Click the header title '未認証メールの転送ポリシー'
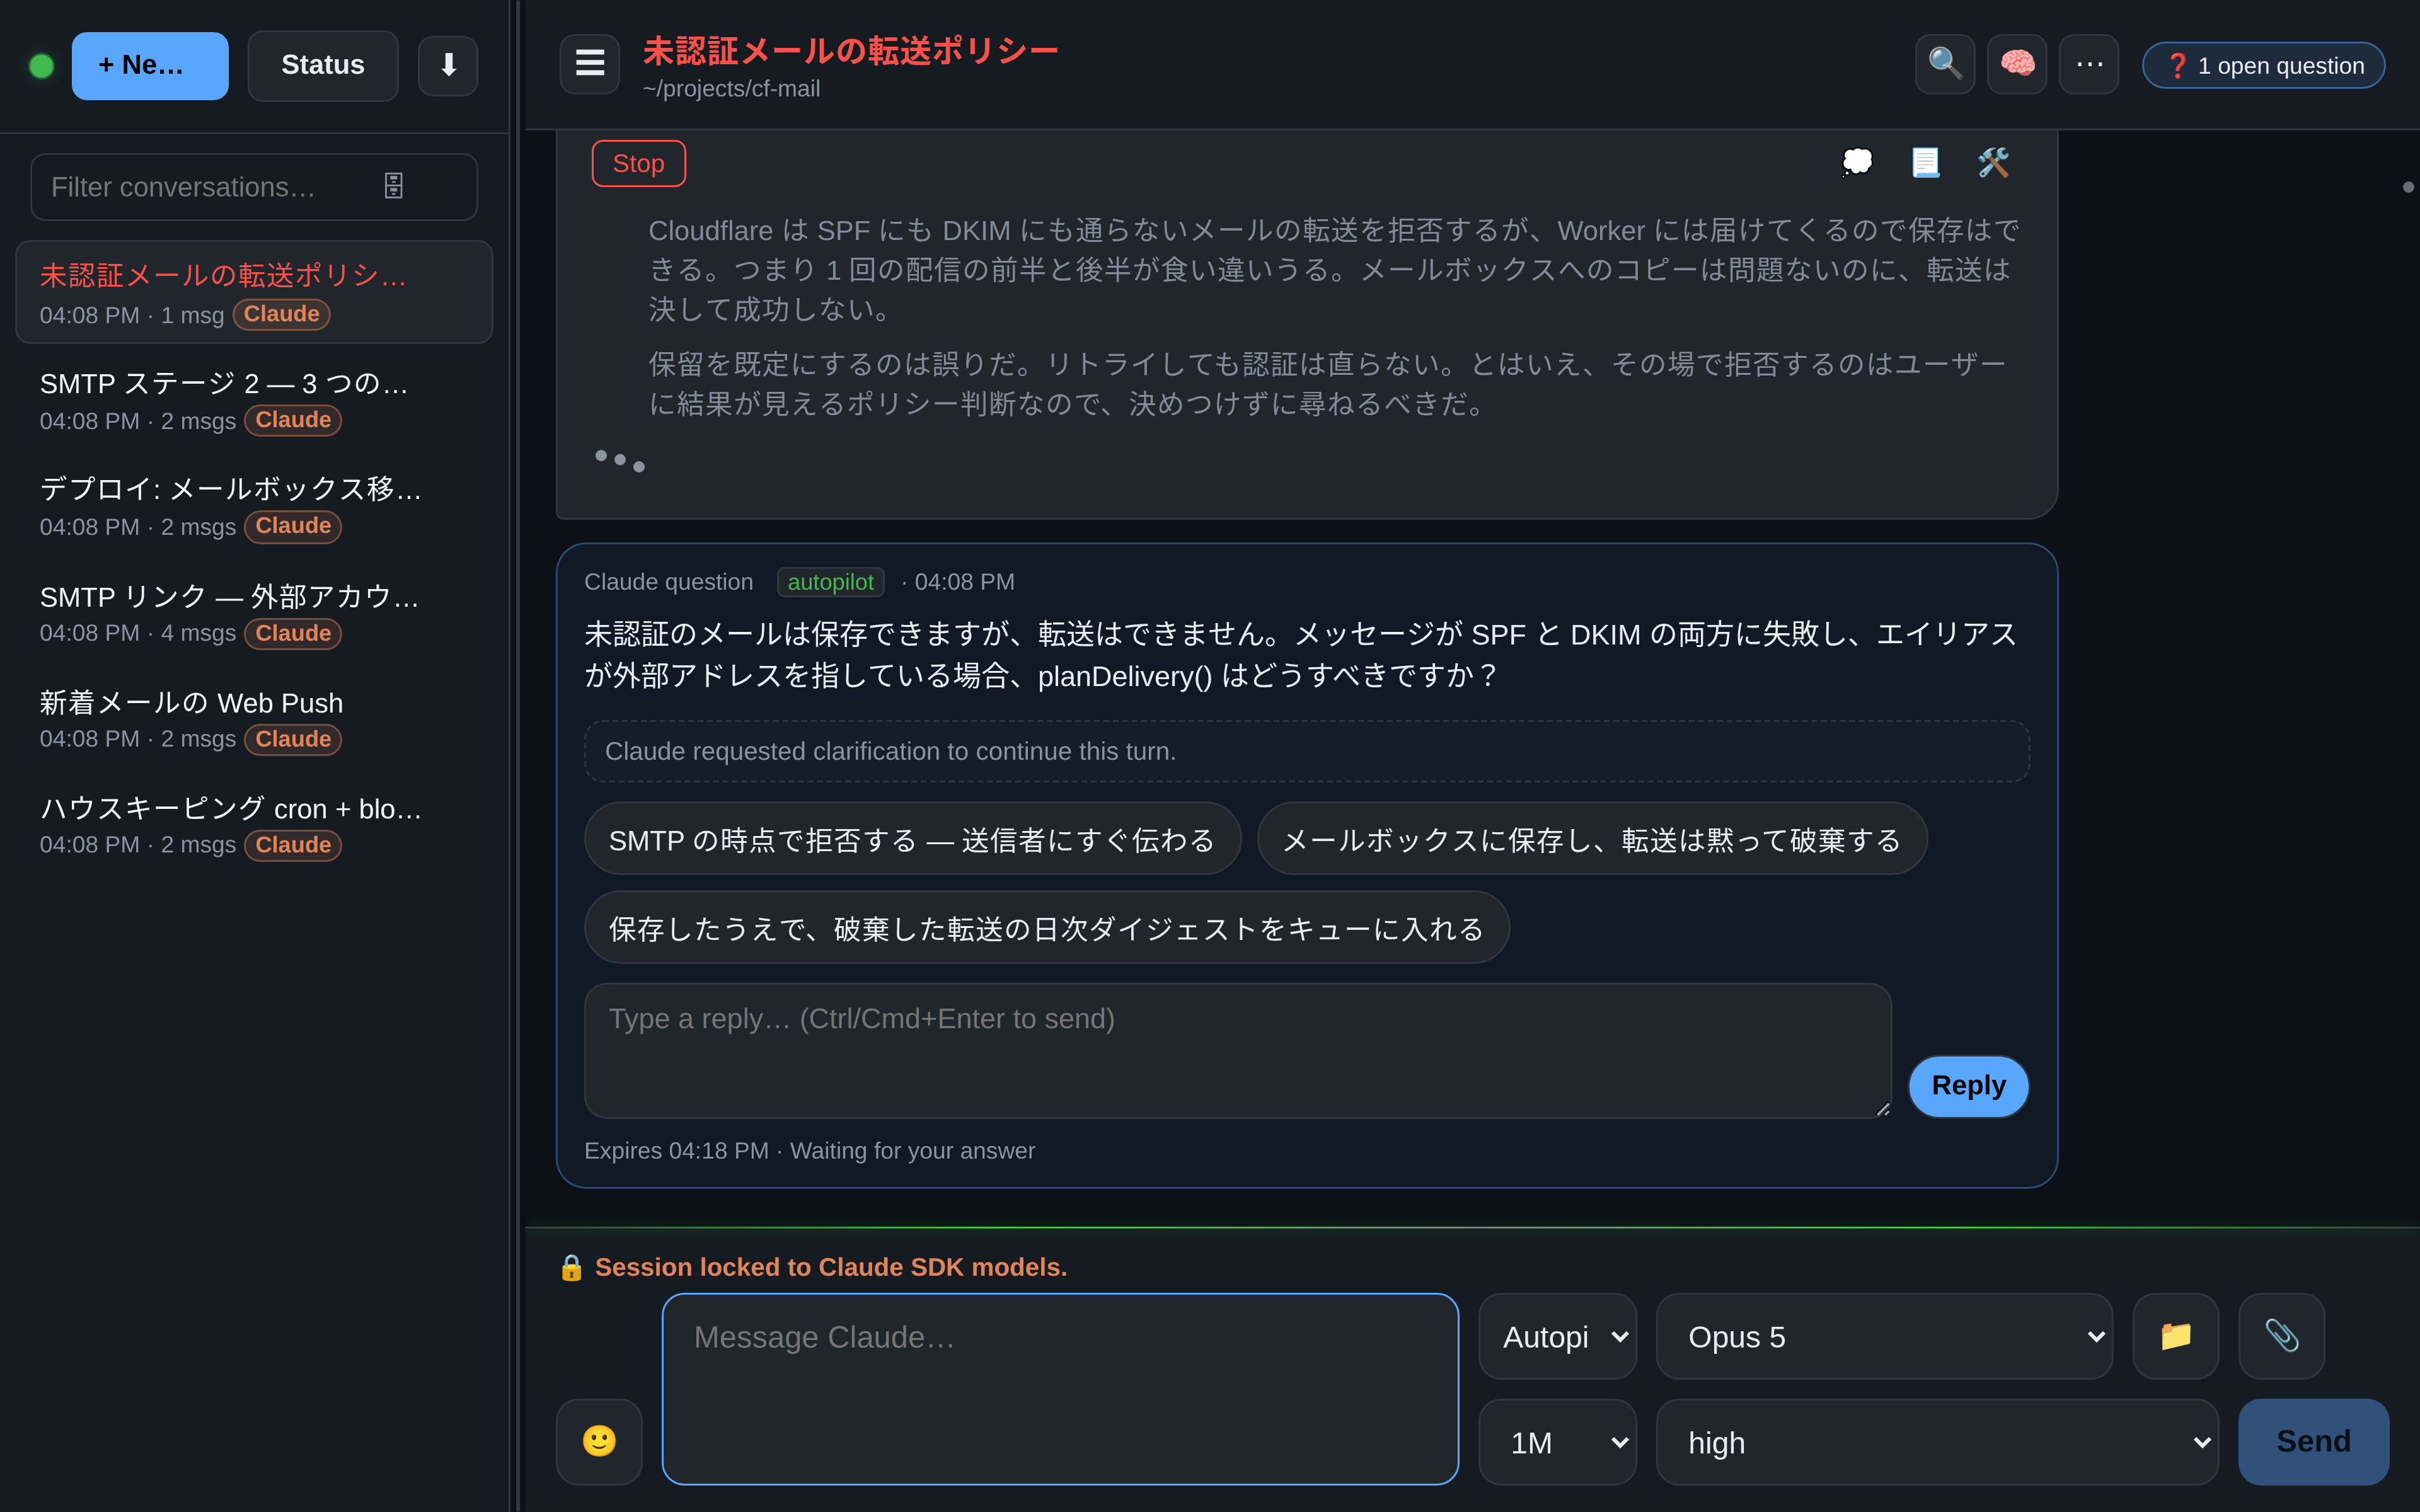This screenshot has height=1512, width=2420. [850, 50]
